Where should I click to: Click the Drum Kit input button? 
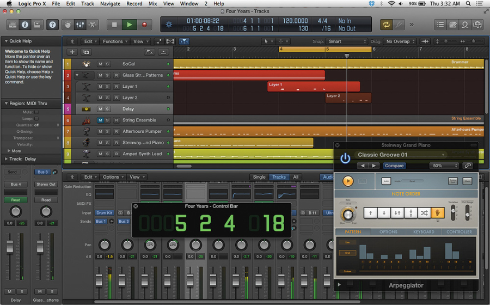tap(105, 213)
